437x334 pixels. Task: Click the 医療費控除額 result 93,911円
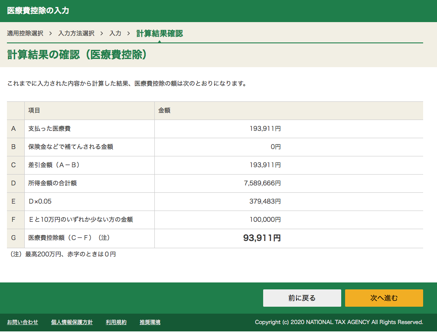[x=262, y=238]
